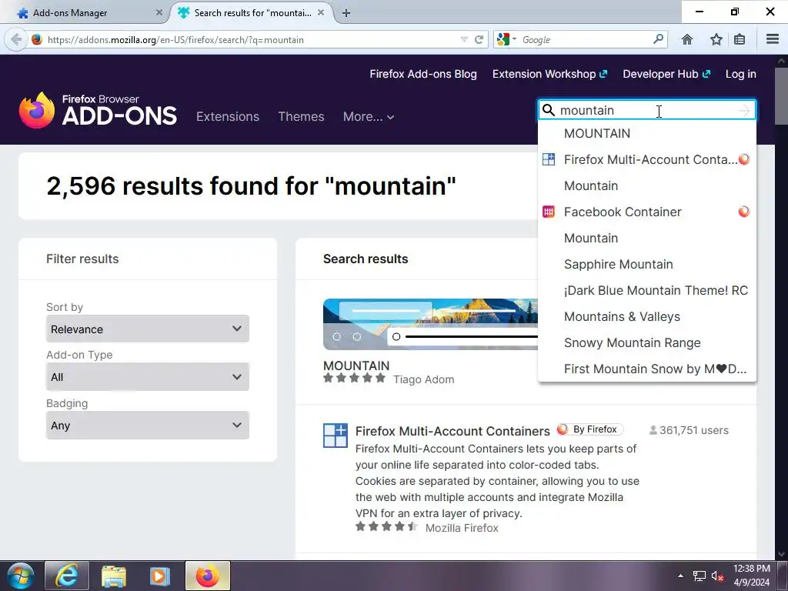Open the MOUNTAIN theme preview image
The image size is (788, 591).
pyautogui.click(x=430, y=324)
